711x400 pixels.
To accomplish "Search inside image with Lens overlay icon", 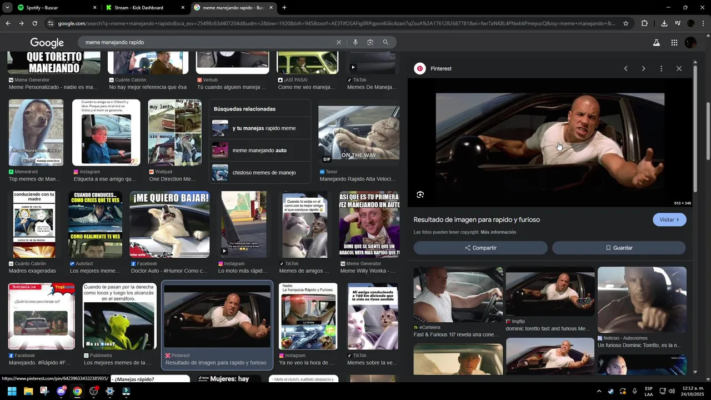I will (x=420, y=194).
